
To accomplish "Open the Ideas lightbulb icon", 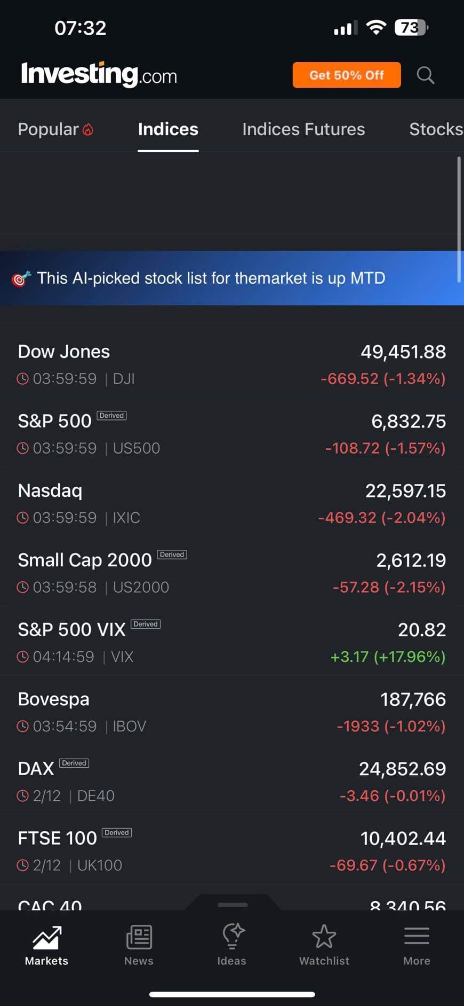I will [232, 937].
